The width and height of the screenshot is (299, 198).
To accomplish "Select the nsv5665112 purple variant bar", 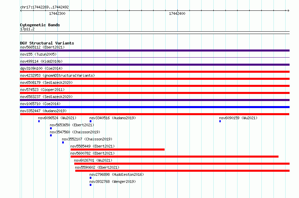I will 155,51.
